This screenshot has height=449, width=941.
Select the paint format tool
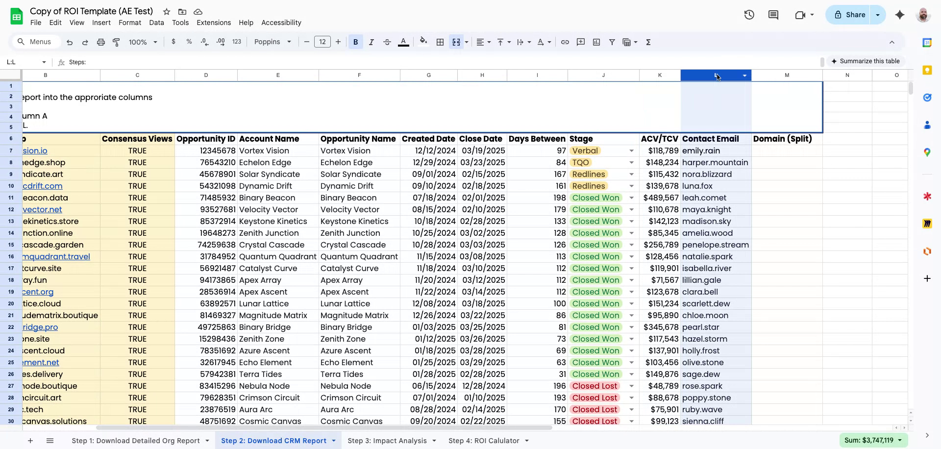[116, 42]
